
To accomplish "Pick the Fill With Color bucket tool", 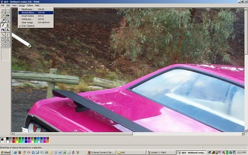I will [8, 15].
